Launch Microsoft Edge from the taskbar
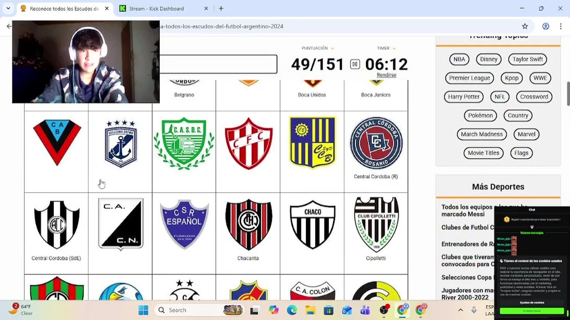 (x=292, y=310)
